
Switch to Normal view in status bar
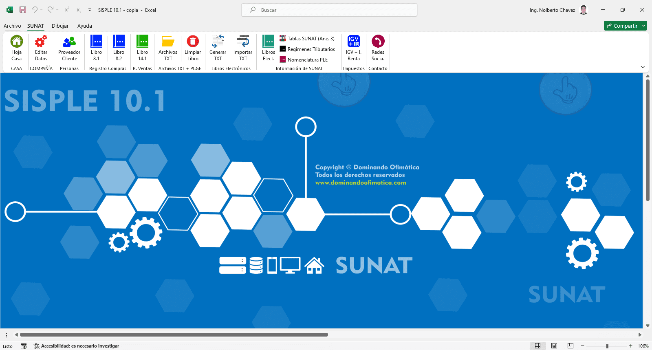click(x=538, y=346)
